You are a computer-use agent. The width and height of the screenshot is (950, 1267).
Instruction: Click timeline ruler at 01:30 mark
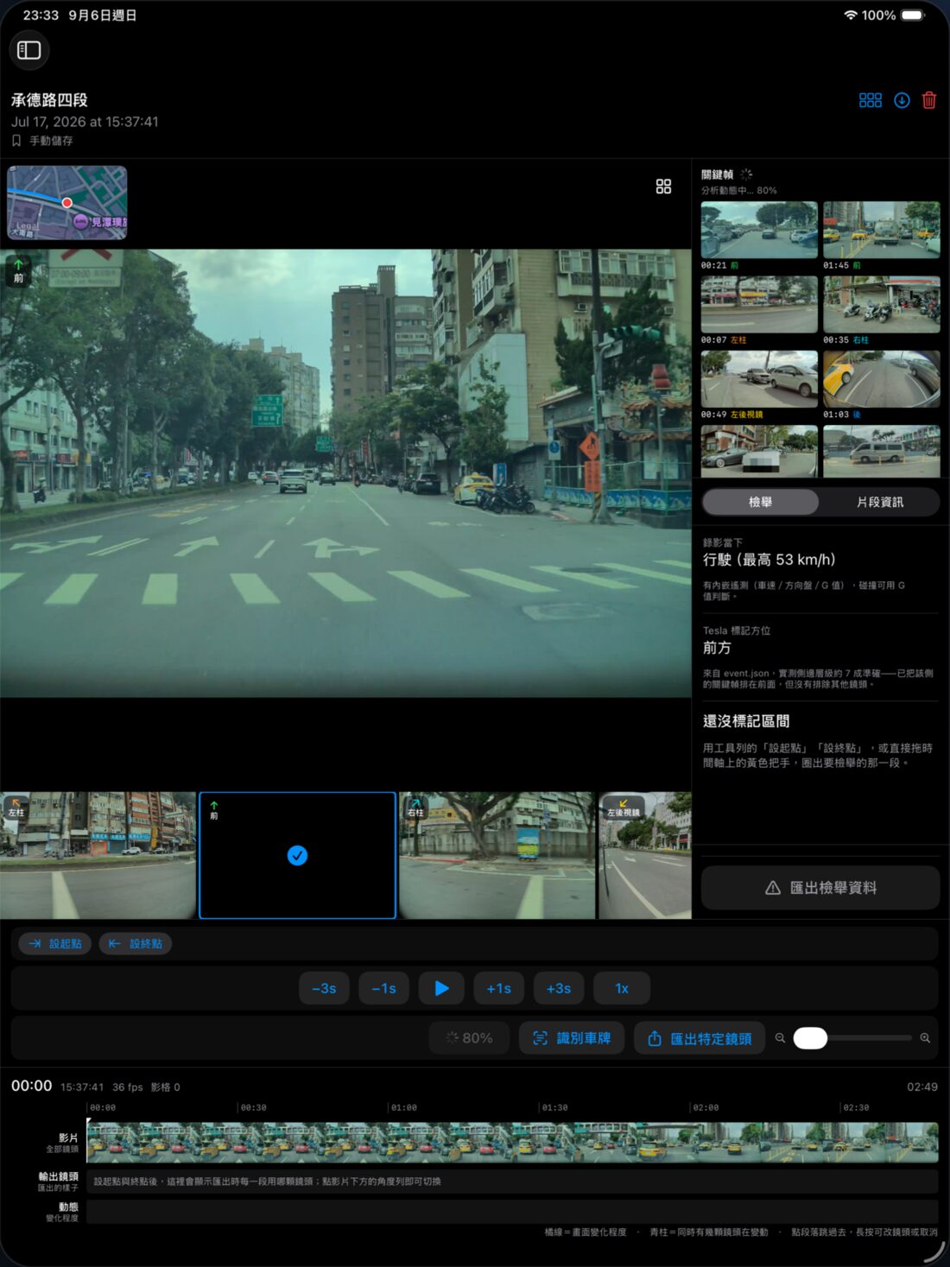[554, 1107]
